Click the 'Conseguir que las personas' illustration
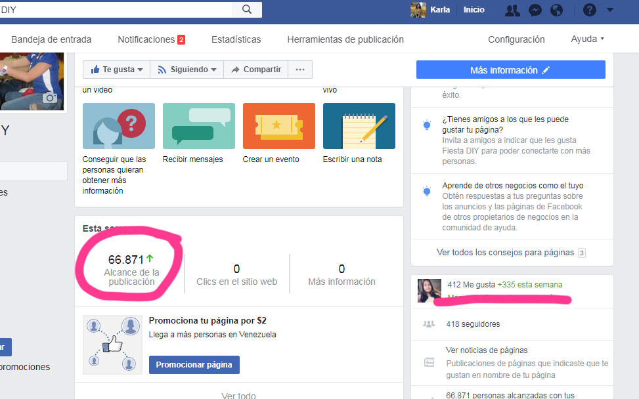 pyautogui.click(x=119, y=126)
